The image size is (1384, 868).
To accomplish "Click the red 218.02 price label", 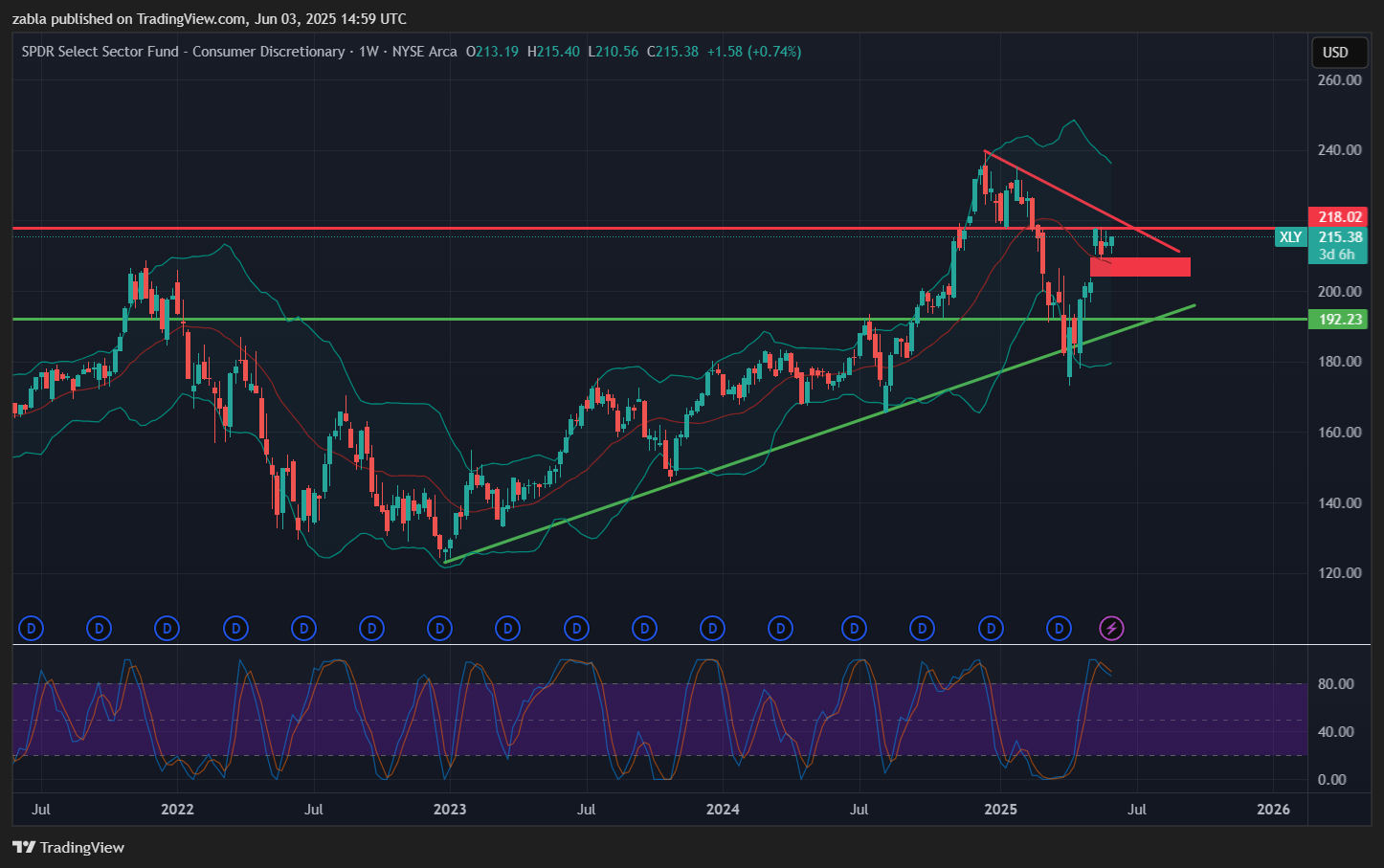I will click(1337, 217).
